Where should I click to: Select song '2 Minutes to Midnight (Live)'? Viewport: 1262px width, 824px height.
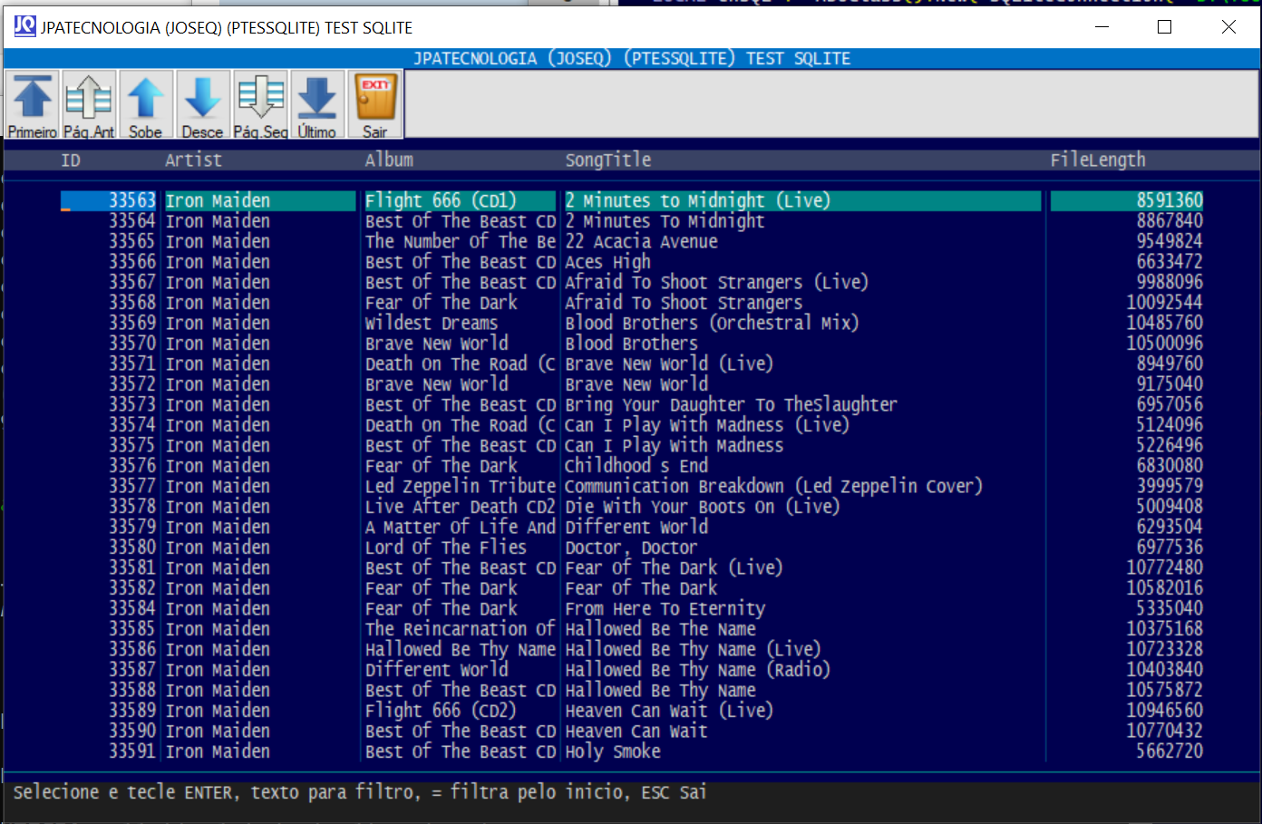[x=698, y=200]
